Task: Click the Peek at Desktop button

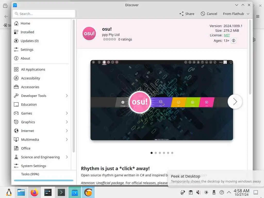Action: pyautogui.click(x=256, y=192)
